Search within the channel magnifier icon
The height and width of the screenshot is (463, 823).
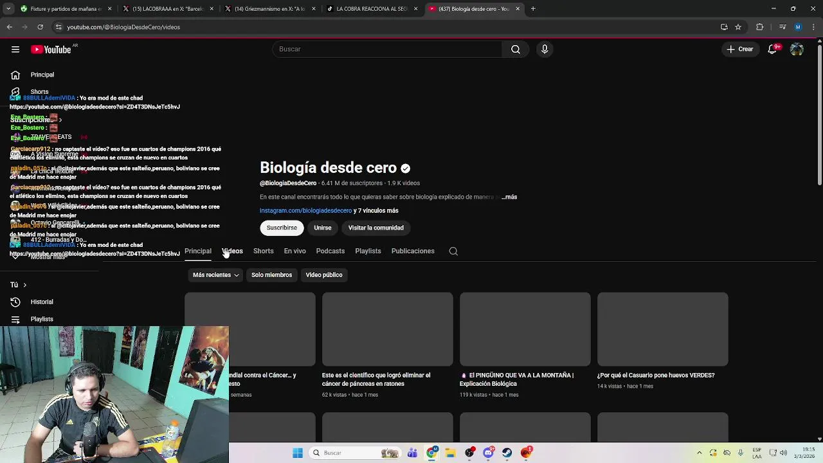click(453, 251)
